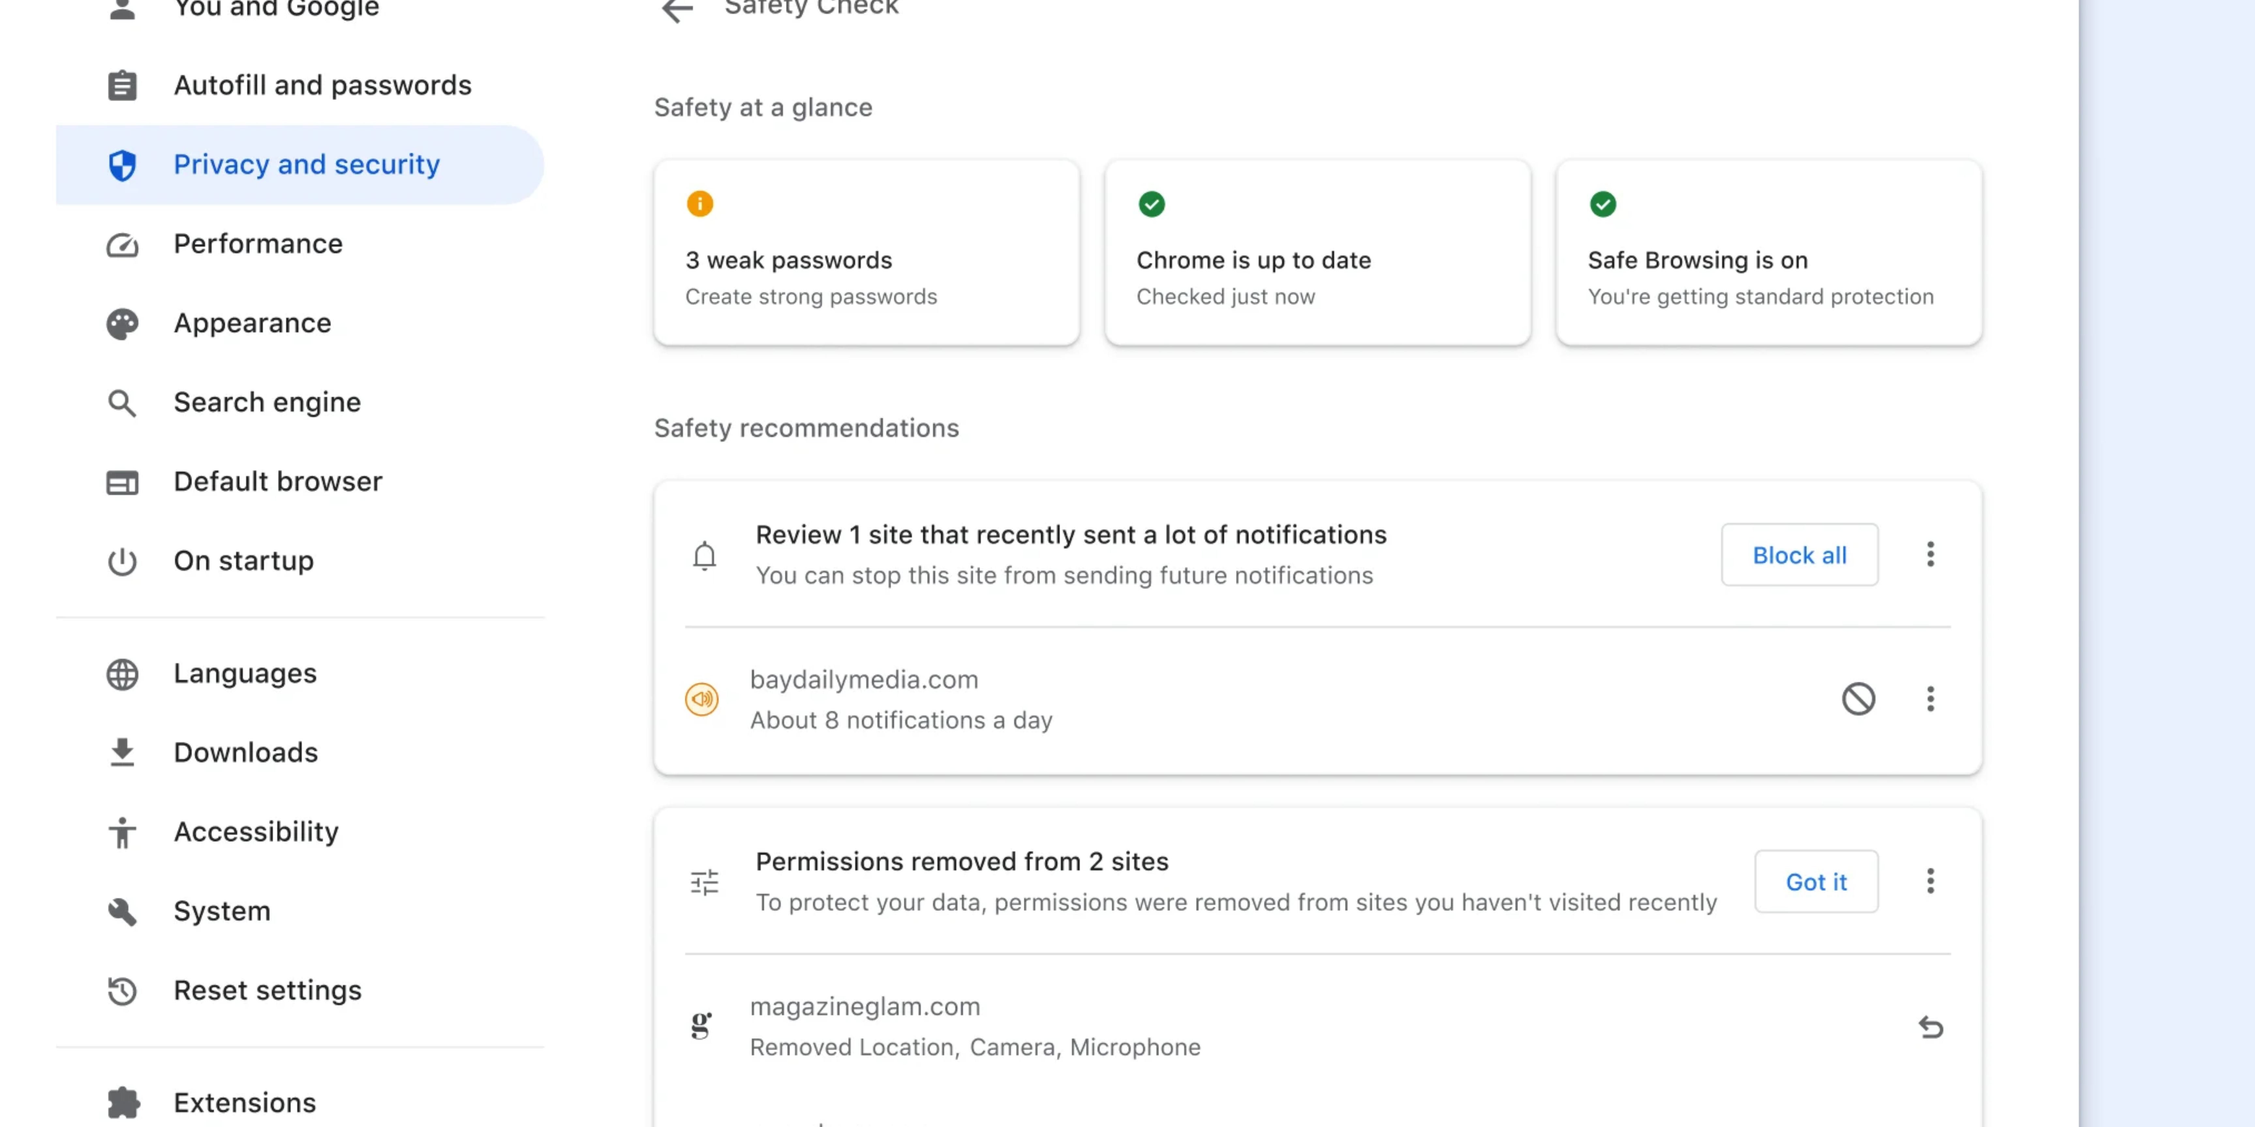
Task: Click the Got it button
Action: click(x=1816, y=882)
